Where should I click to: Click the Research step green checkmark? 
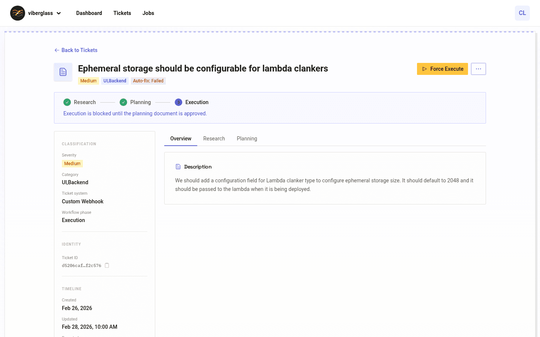67,102
